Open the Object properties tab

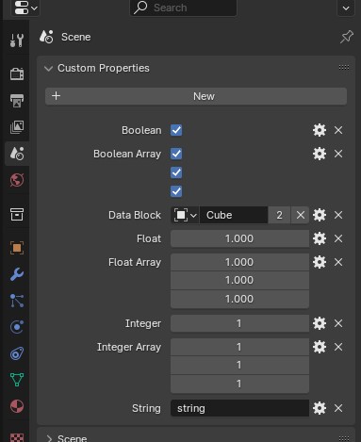(x=17, y=248)
